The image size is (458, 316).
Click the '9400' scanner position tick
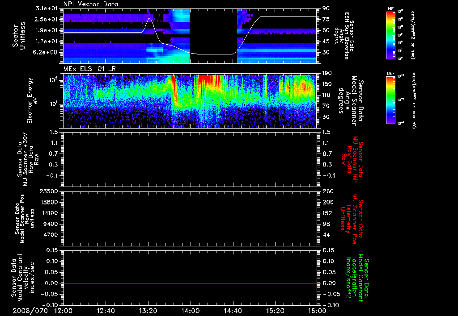tap(51, 224)
